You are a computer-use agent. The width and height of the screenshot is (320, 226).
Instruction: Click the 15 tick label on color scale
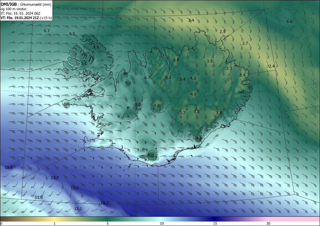215,224
